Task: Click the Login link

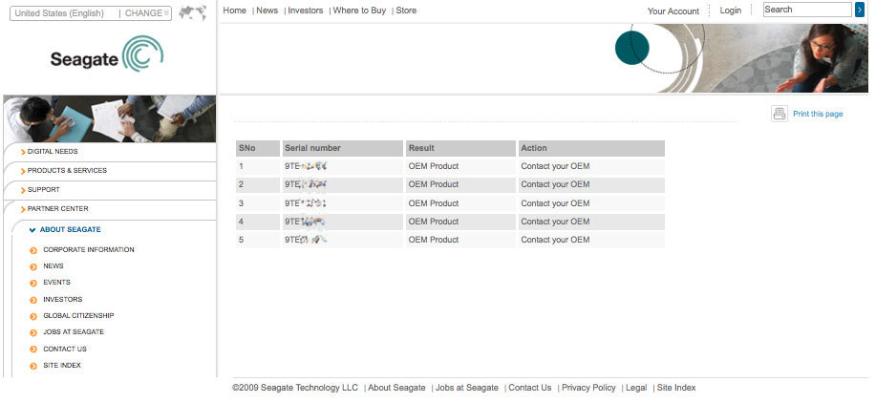Action: coord(730,11)
